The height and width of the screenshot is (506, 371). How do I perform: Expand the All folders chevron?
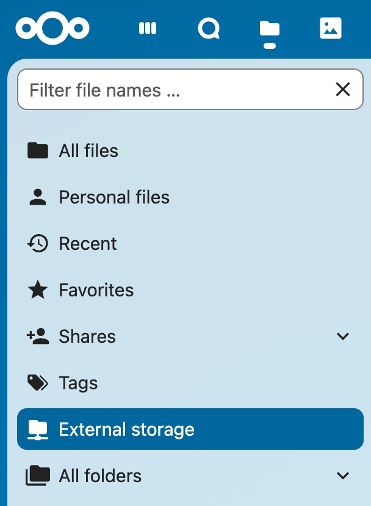[x=343, y=476]
